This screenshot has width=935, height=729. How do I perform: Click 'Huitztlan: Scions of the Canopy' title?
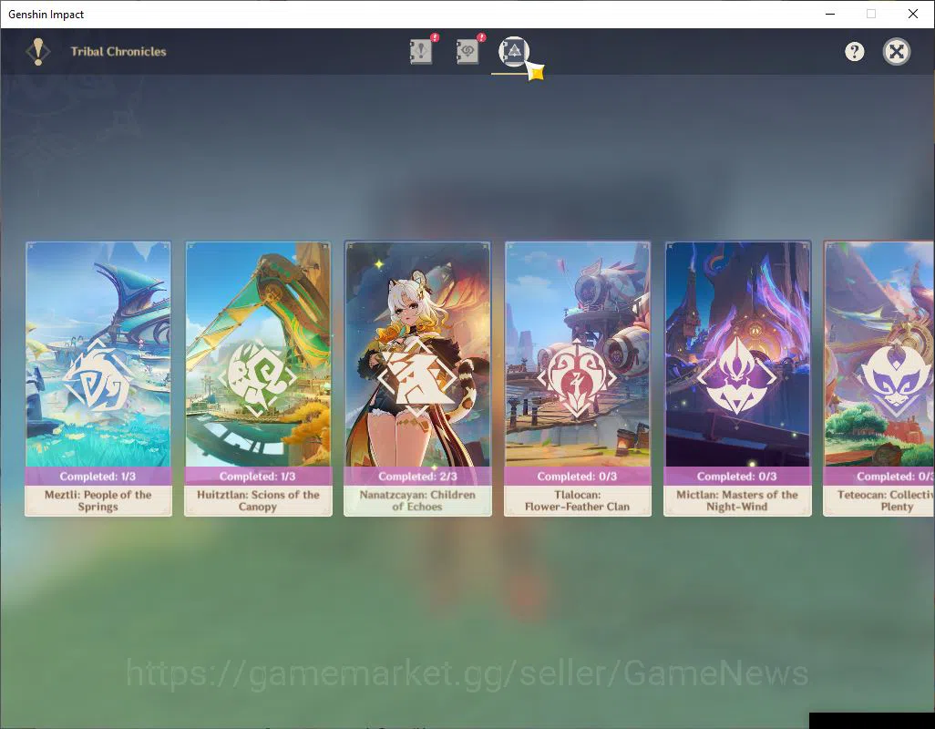[258, 500]
